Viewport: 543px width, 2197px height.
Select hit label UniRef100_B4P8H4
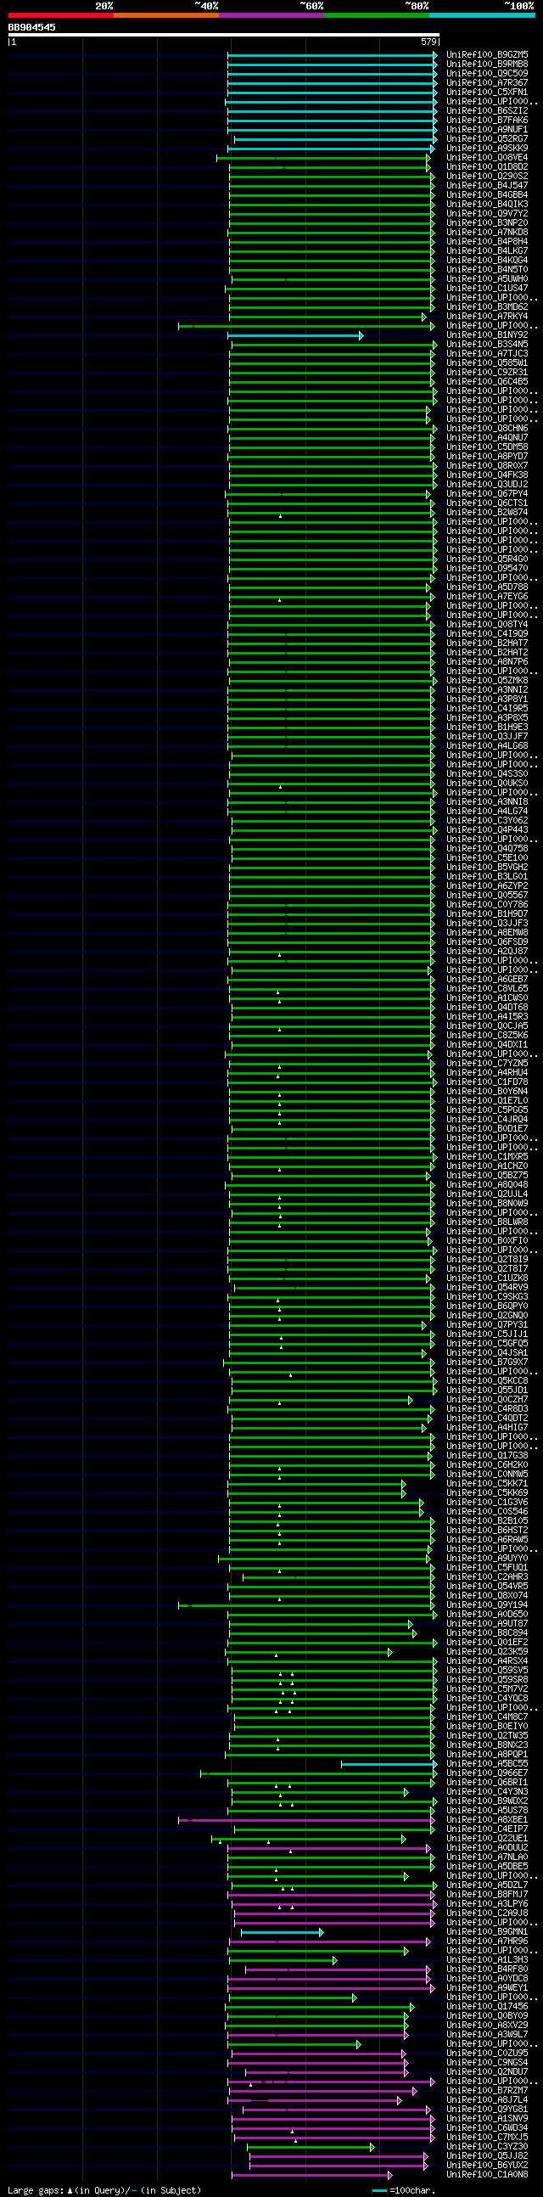click(487, 242)
